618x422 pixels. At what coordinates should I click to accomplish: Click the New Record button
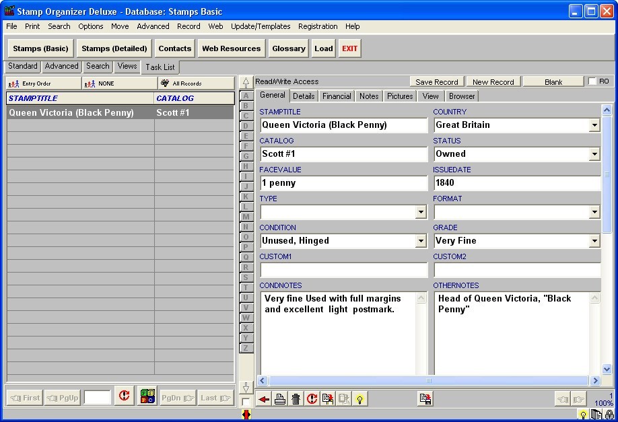point(493,82)
